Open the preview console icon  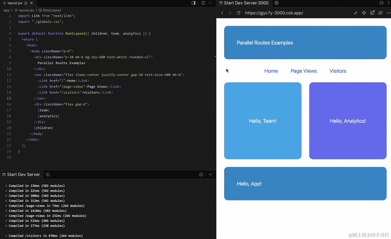point(372,13)
